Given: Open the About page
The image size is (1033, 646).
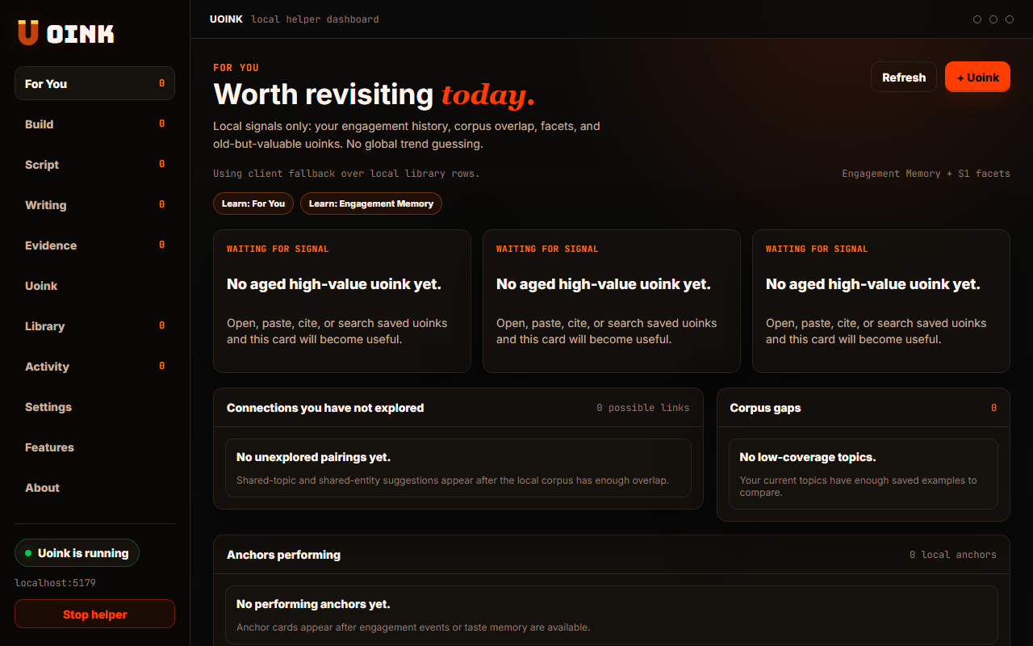Looking at the screenshot, I should coord(94,487).
